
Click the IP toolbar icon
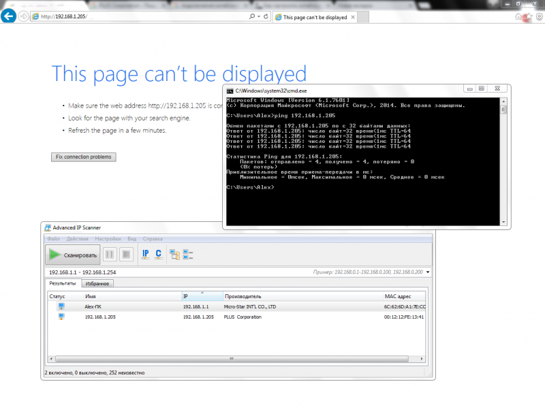point(145,255)
